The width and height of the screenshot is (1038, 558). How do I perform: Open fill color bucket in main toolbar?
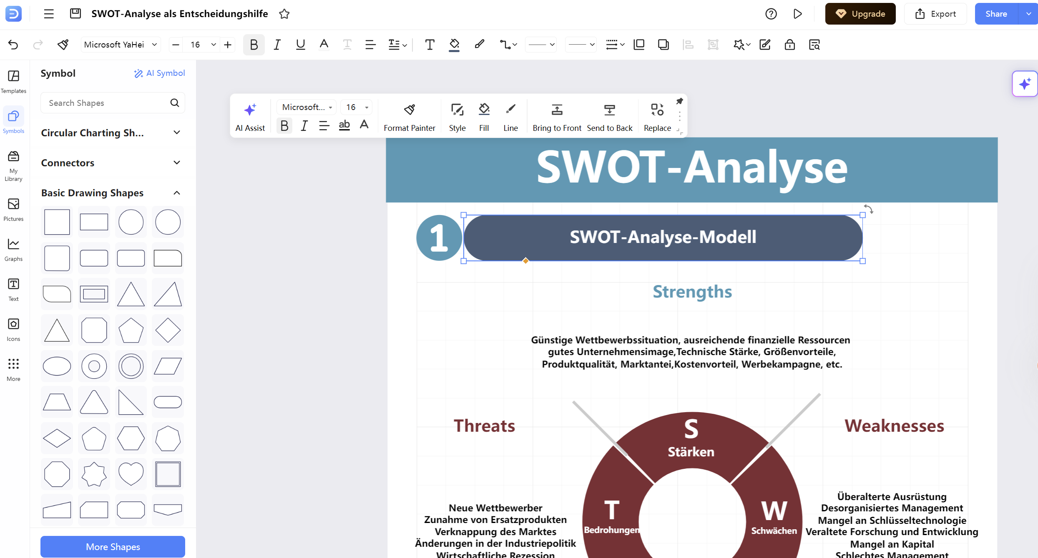click(454, 45)
